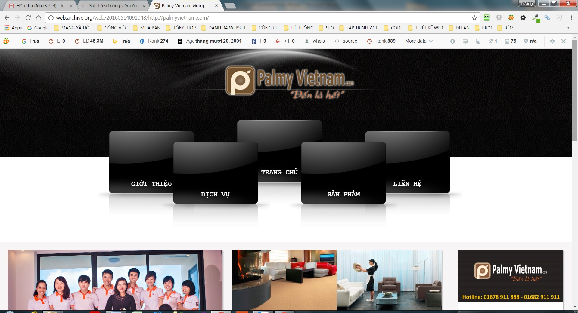Screen dimensions: 578x313
Task: Reload the current page
Action: [x=28, y=18]
